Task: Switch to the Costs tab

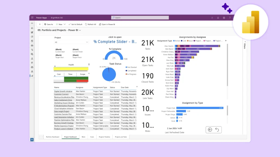Action: (92, 137)
